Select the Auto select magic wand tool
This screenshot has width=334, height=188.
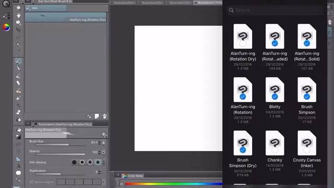[x=19, y=44]
